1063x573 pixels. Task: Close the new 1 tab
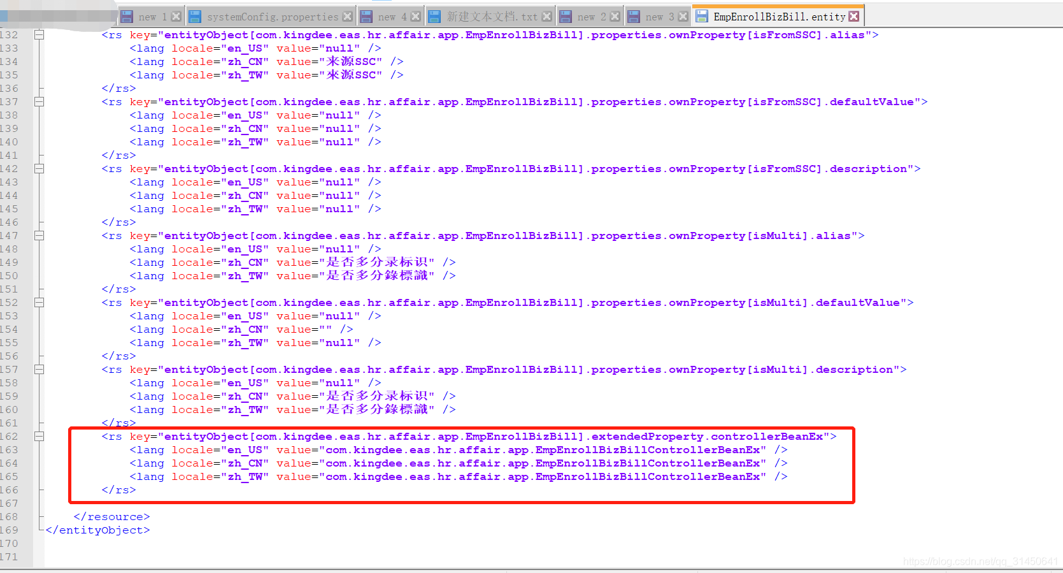click(176, 17)
